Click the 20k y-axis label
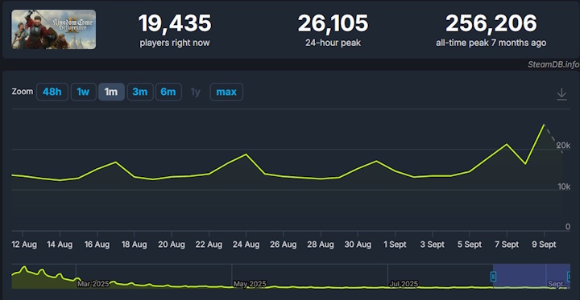 coord(563,146)
